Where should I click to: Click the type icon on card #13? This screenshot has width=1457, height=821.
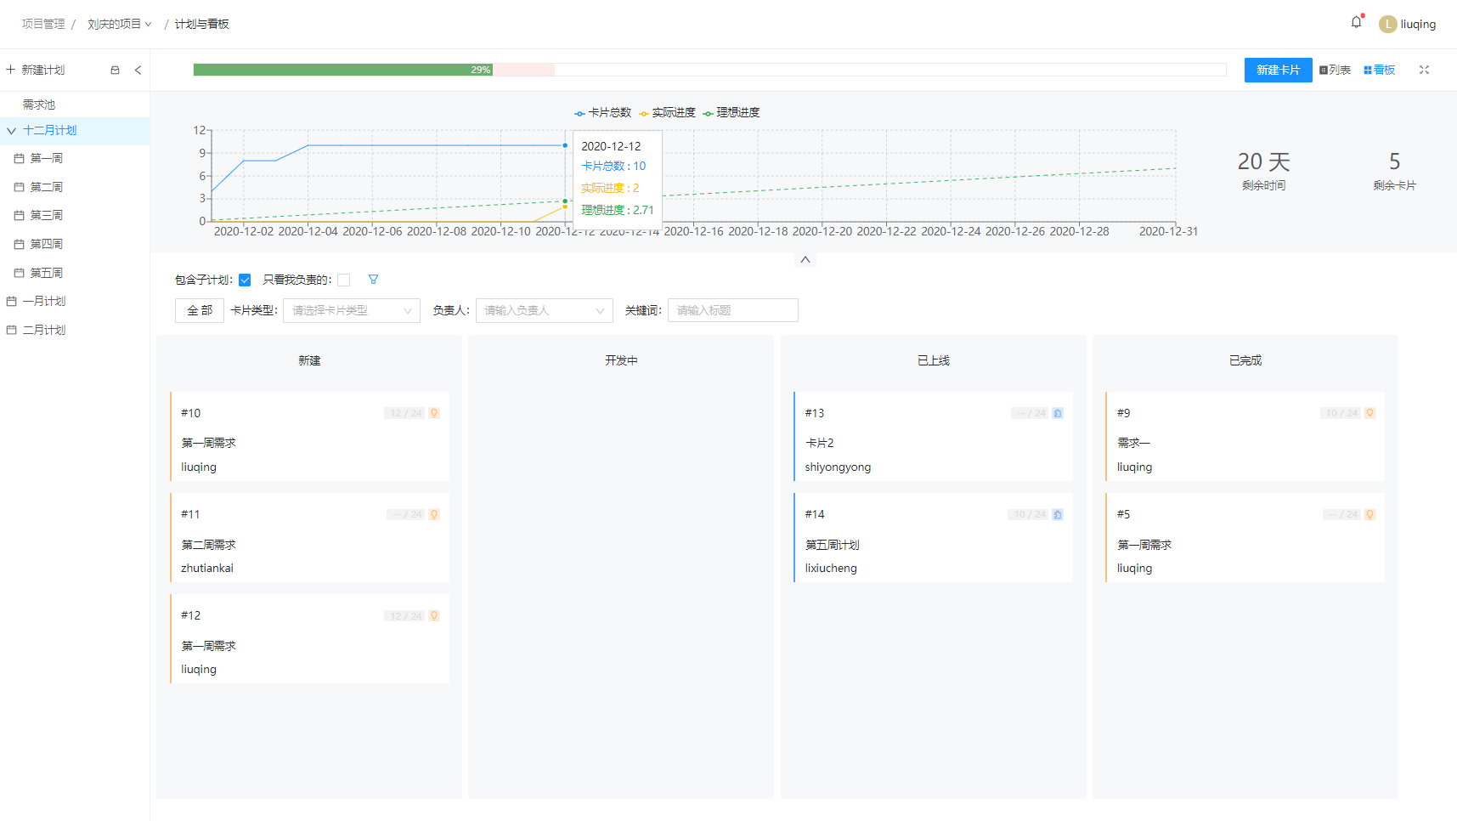(1058, 413)
